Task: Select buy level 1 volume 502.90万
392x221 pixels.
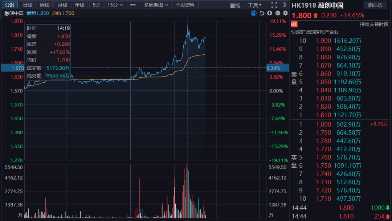Action: [348, 124]
